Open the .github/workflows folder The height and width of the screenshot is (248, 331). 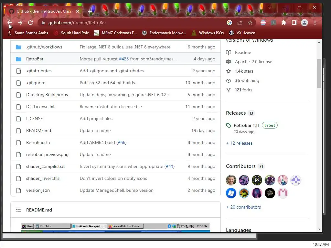coord(44,47)
